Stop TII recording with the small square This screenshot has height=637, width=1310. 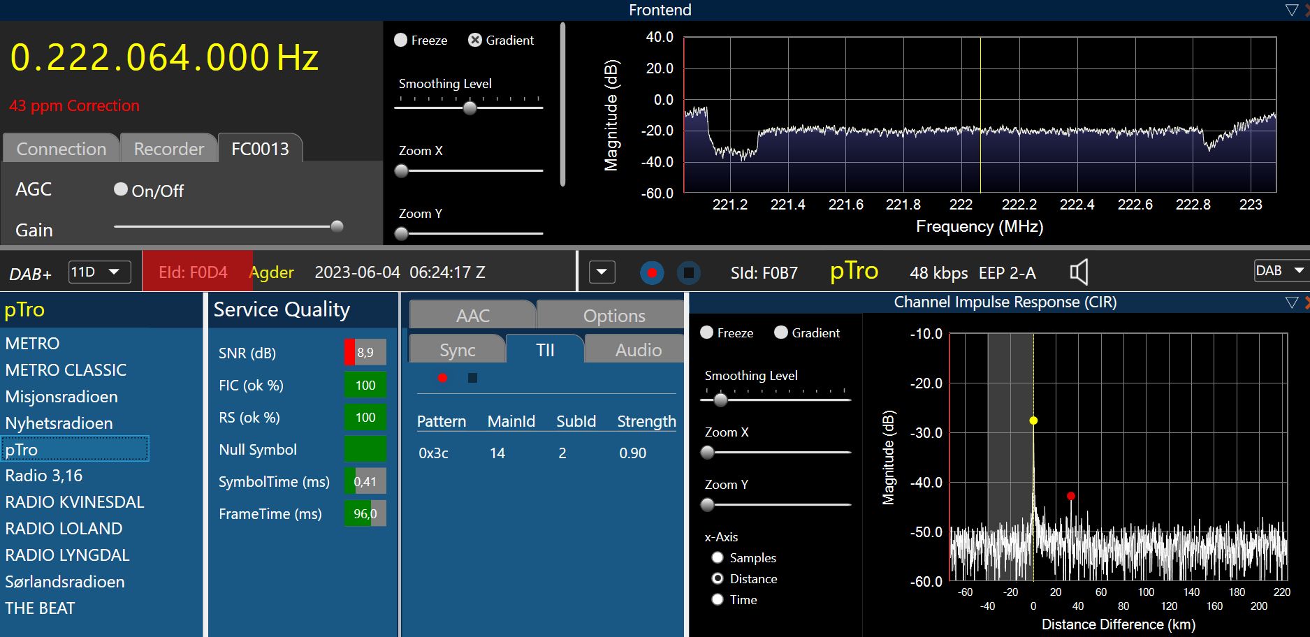(x=472, y=378)
